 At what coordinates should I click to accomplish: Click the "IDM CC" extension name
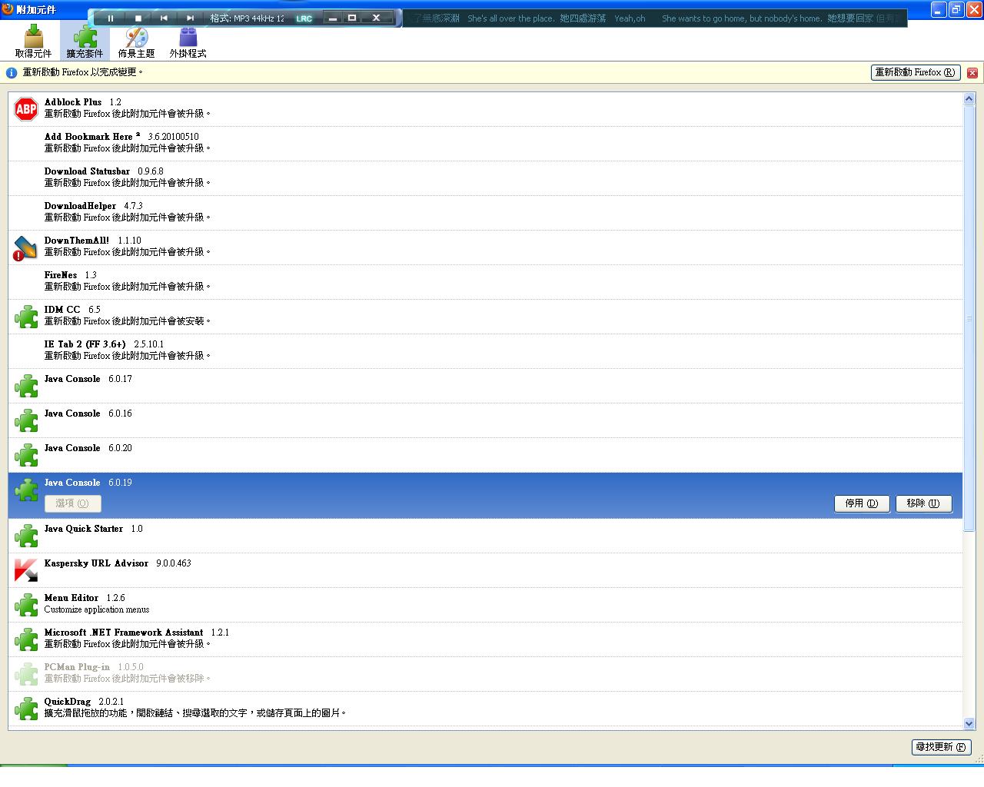pyautogui.click(x=62, y=310)
